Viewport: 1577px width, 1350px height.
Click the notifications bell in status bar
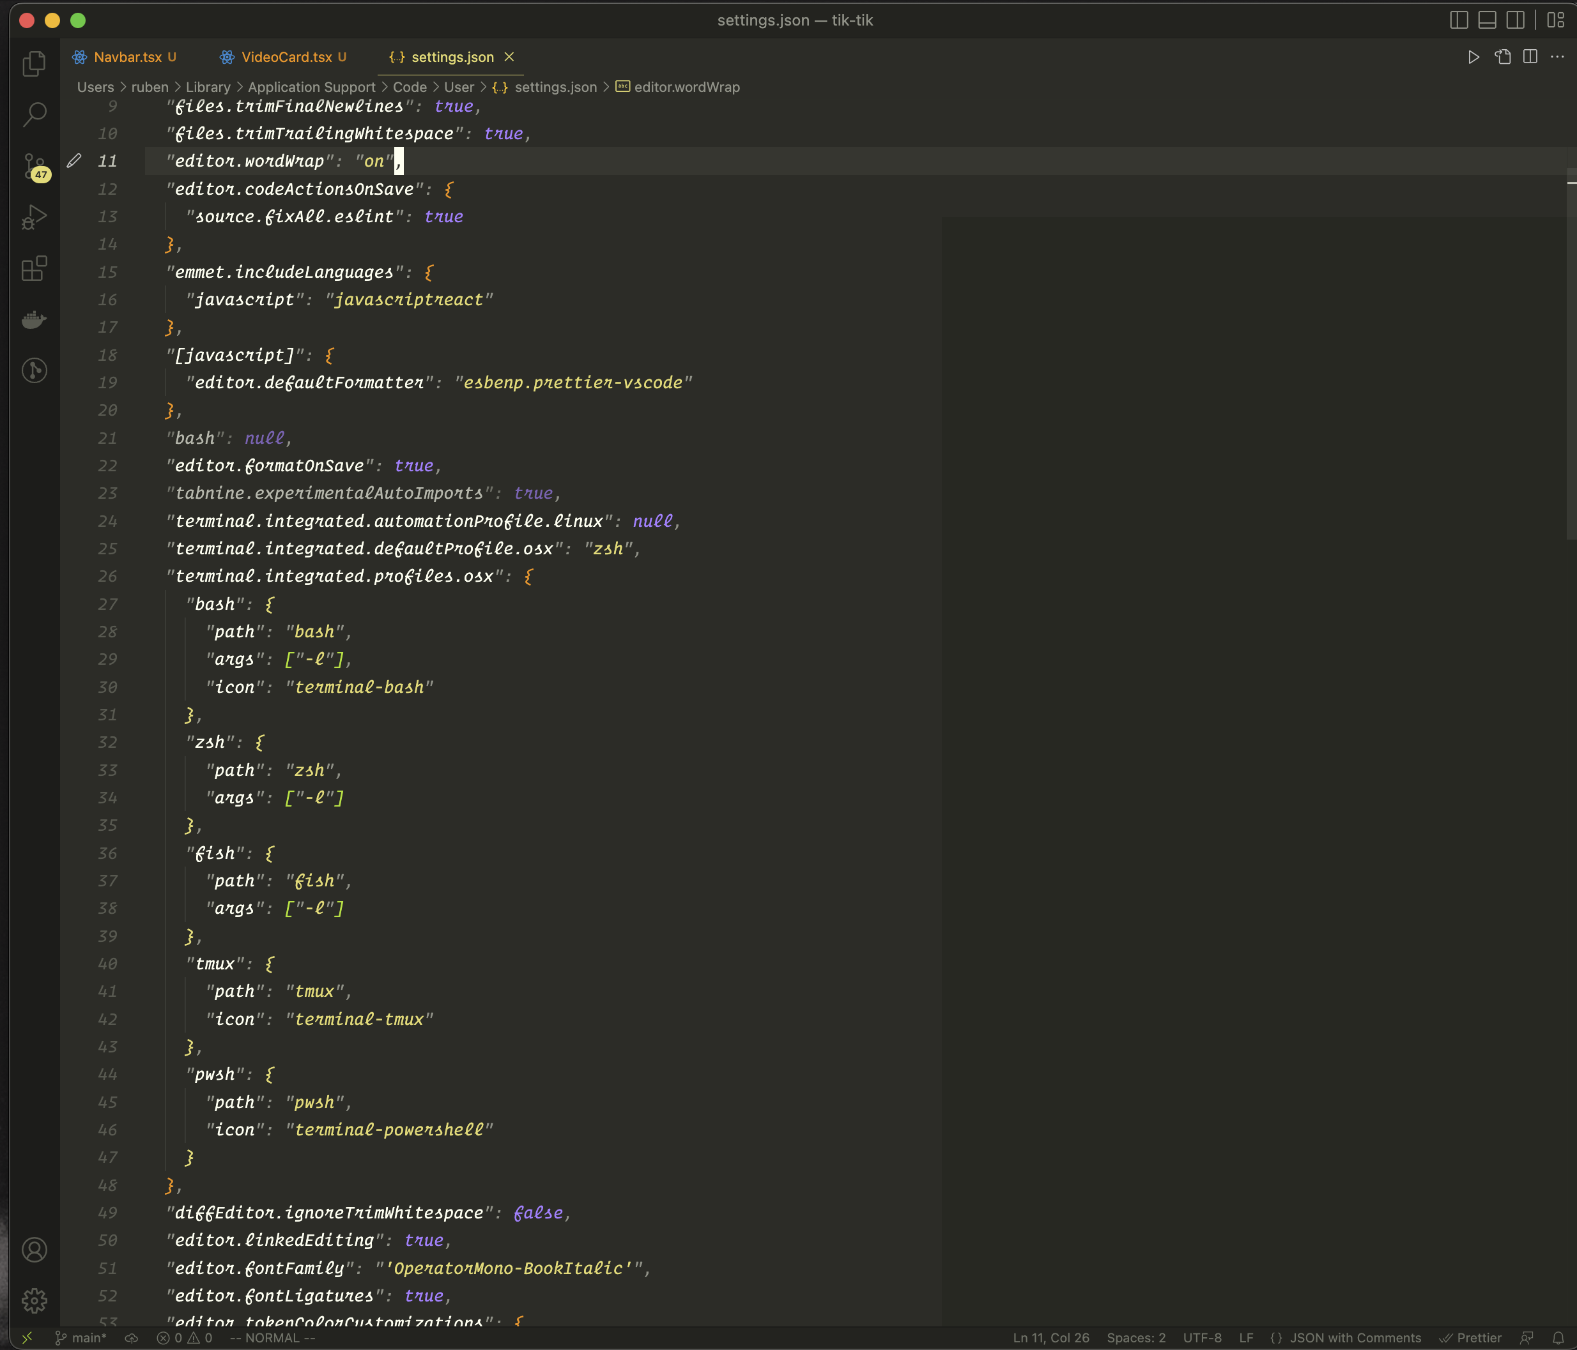pos(1558,1338)
